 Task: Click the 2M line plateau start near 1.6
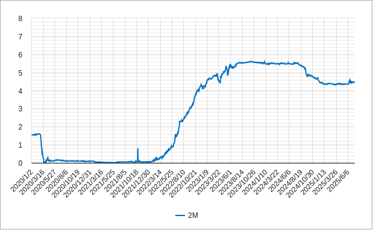click(x=36, y=134)
